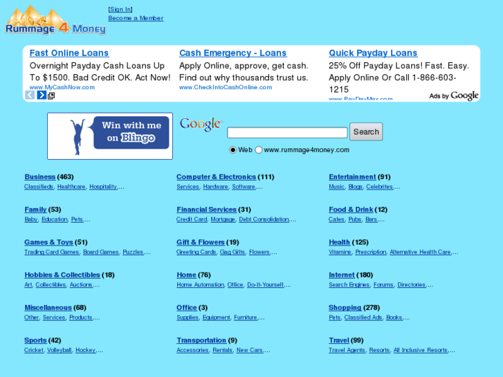The image size is (503, 377).
Task: Open the Gift & Flowers category
Action: 201,242
